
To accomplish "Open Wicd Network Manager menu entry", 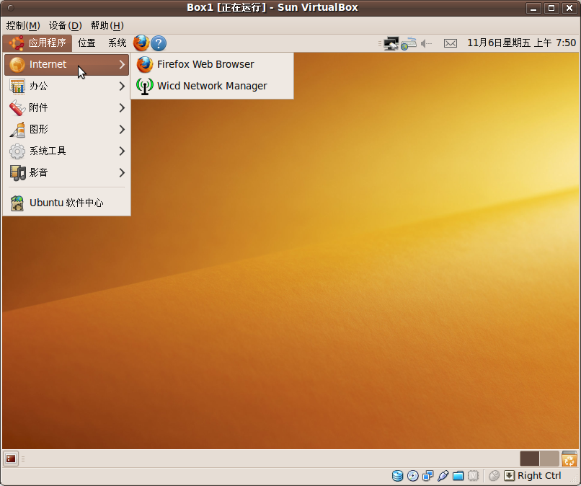I will click(x=212, y=86).
